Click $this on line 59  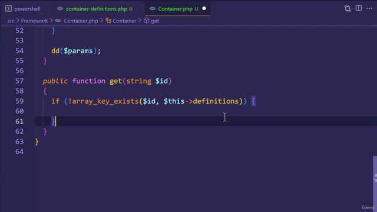174,101
